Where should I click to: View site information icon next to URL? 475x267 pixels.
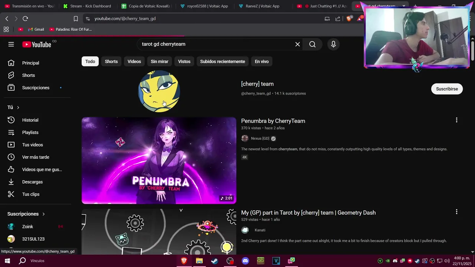click(87, 19)
